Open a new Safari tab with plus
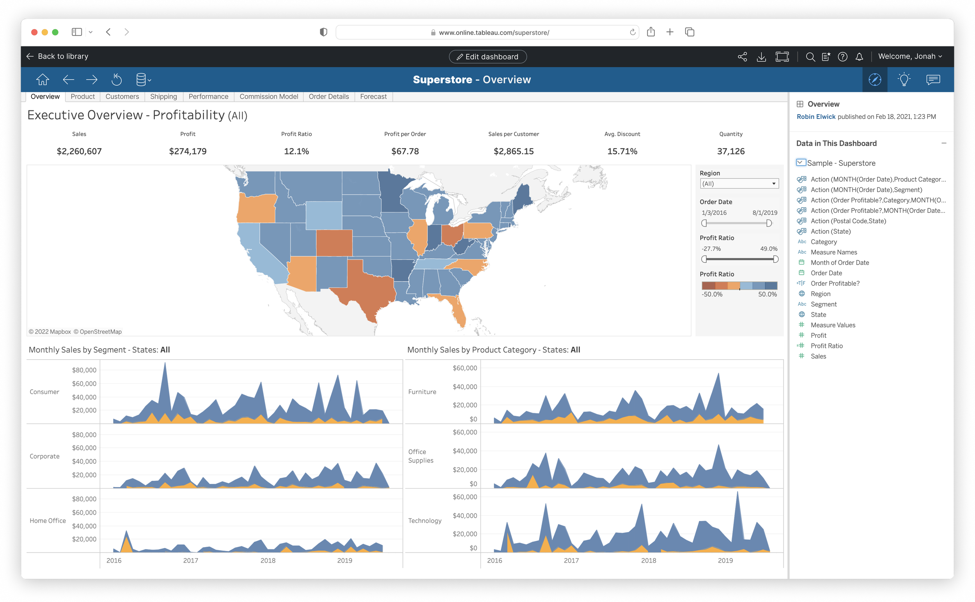975x602 pixels. (670, 32)
